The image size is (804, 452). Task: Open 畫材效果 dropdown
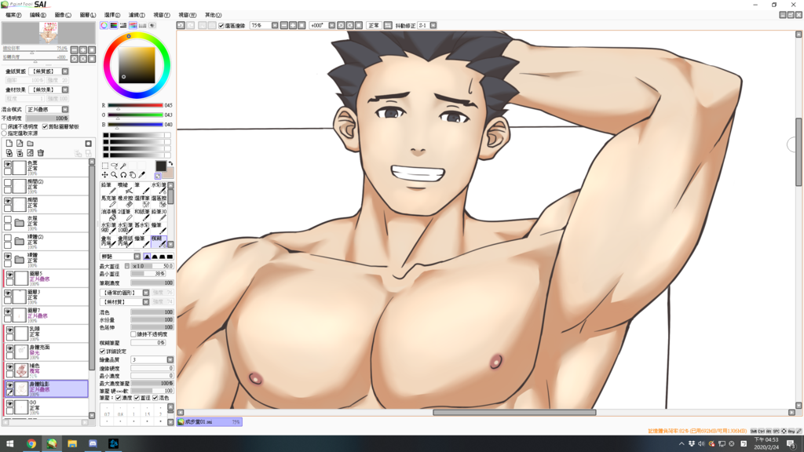[x=65, y=89]
